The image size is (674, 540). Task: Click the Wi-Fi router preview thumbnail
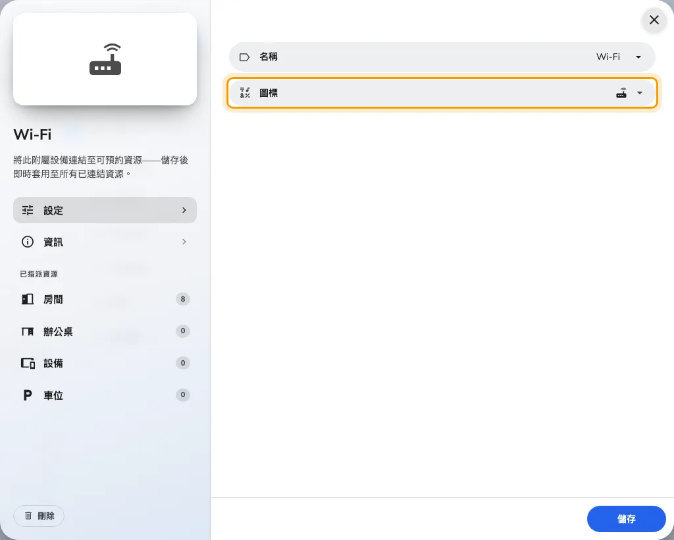click(x=105, y=59)
